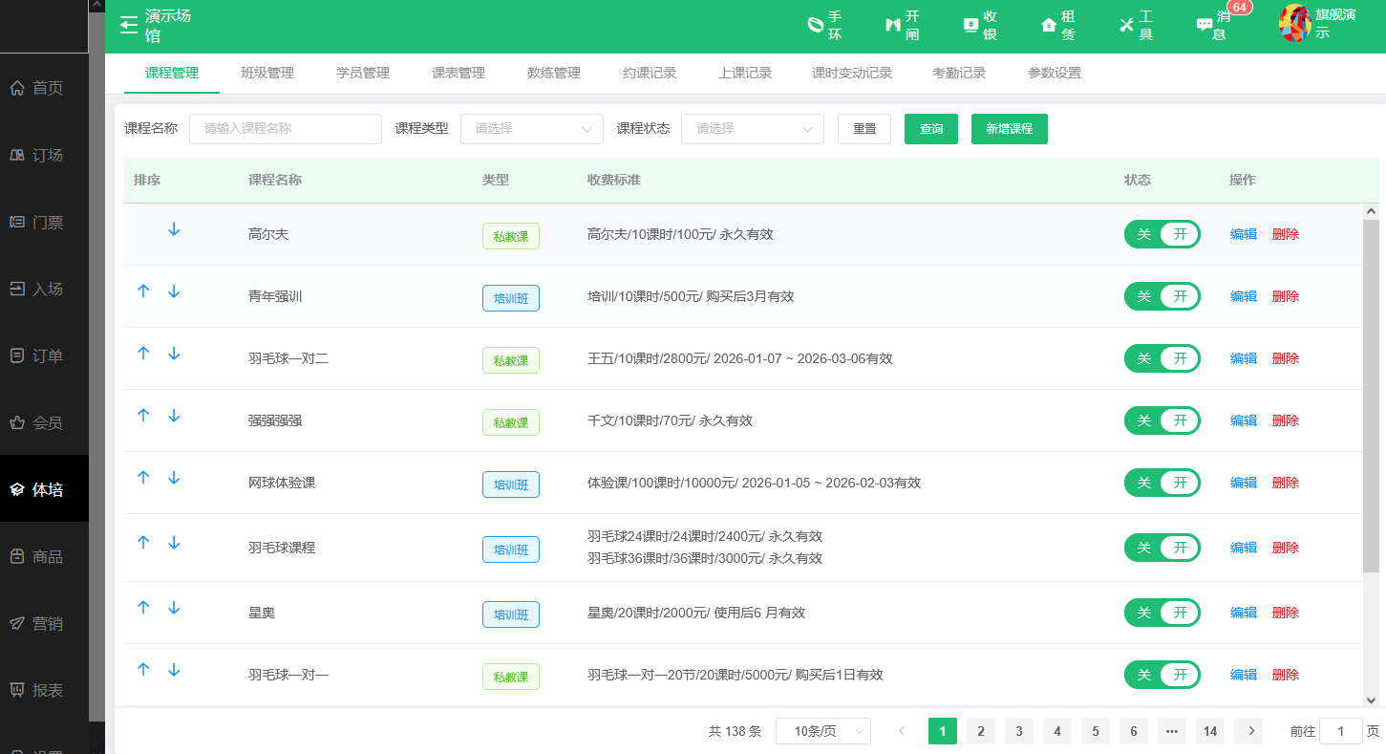Open the 10条/页 page size dropdown
The height and width of the screenshot is (754, 1386).
click(822, 730)
